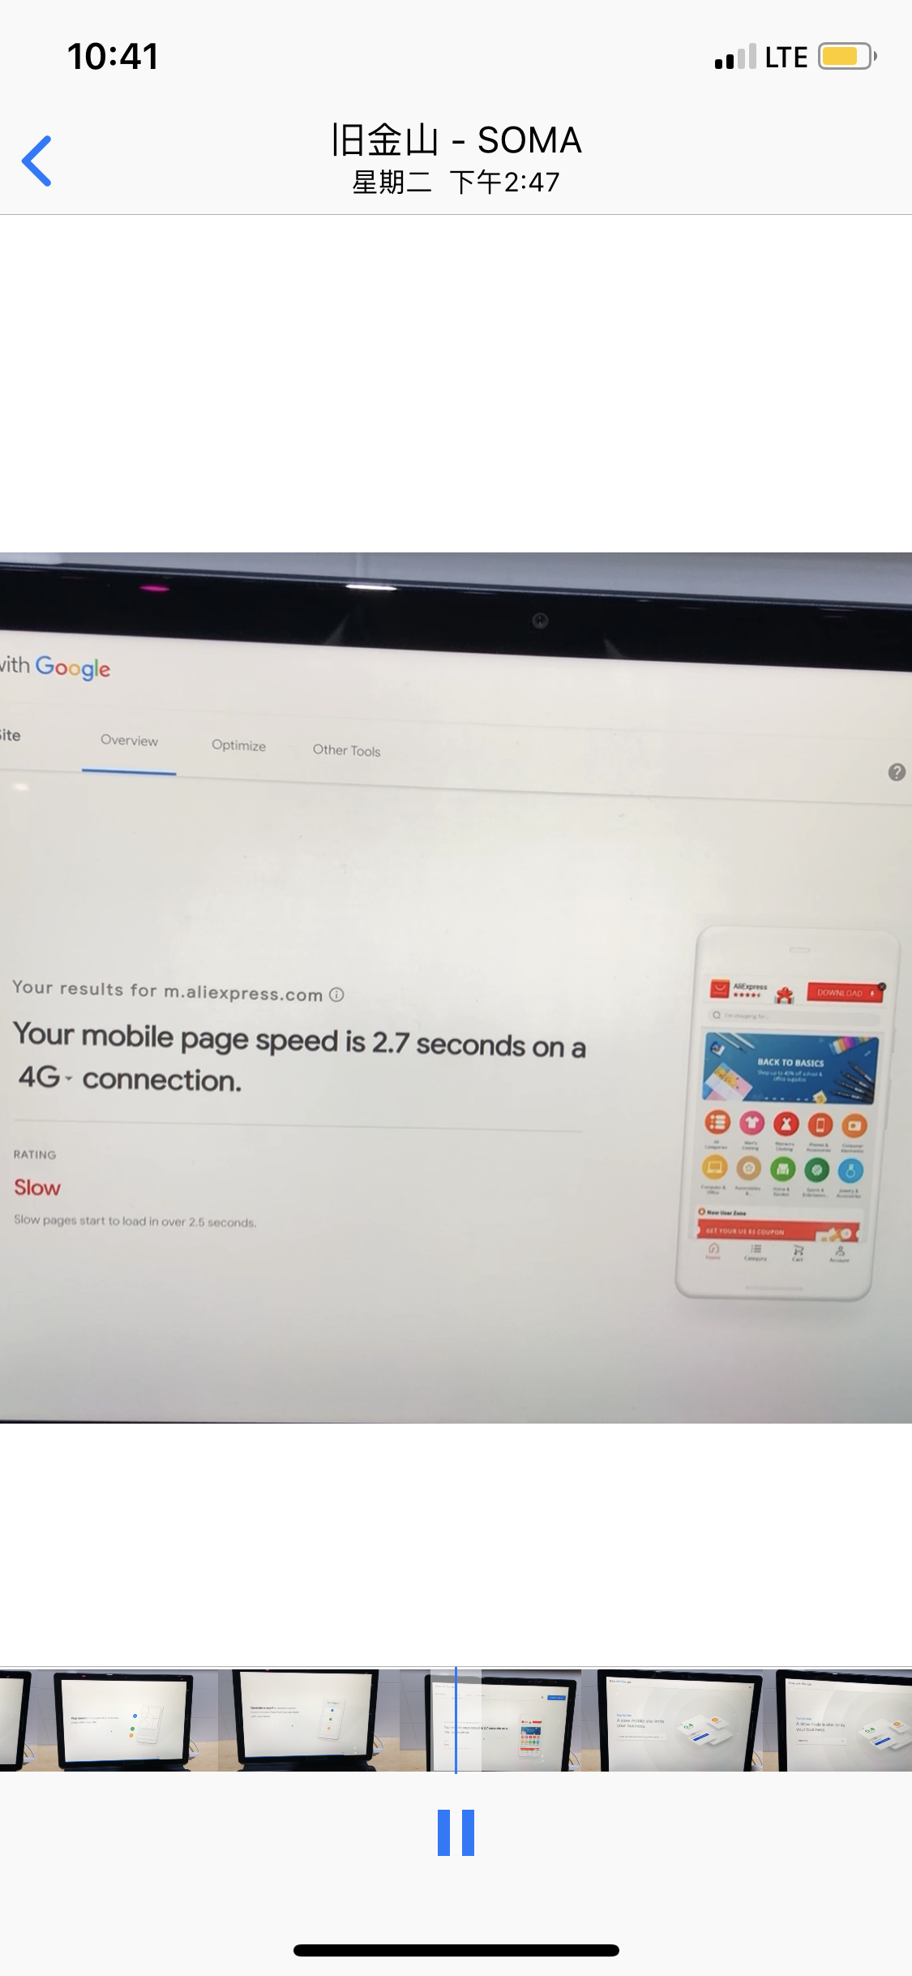This screenshot has width=912, height=1976.
Task: Tap the red DOWNLOAD button in preview
Action: (x=843, y=993)
